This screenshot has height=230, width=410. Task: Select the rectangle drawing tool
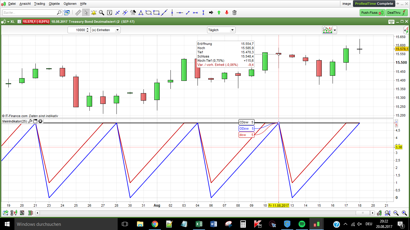pyautogui.click(x=156, y=13)
